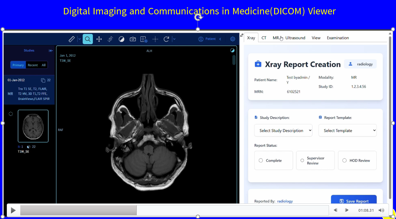Click the report panel vertical scrollbar

point(390,117)
